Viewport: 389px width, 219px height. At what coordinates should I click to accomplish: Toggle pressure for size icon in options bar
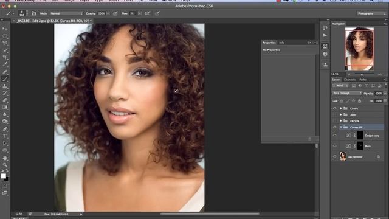click(x=157, y=13)
